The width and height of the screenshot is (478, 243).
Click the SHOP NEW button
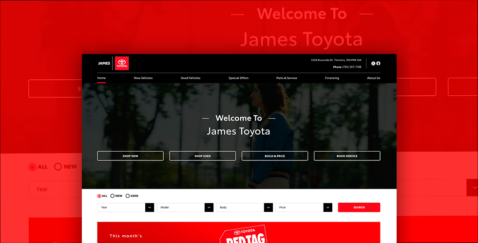[131, 156]
